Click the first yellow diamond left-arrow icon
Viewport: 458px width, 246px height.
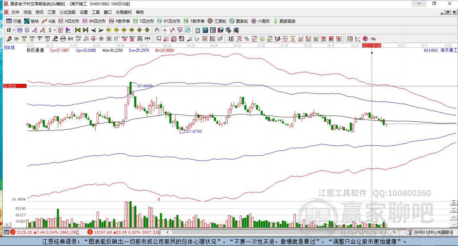[109, 30]
